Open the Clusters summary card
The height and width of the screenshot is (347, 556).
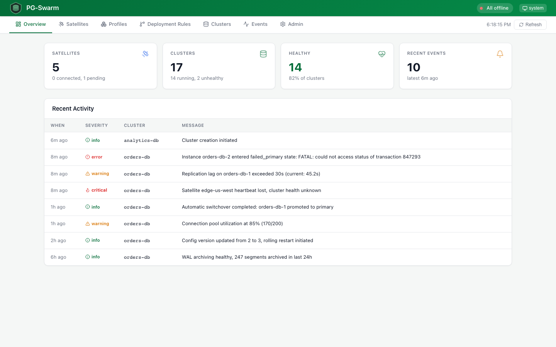click(219, 66)
